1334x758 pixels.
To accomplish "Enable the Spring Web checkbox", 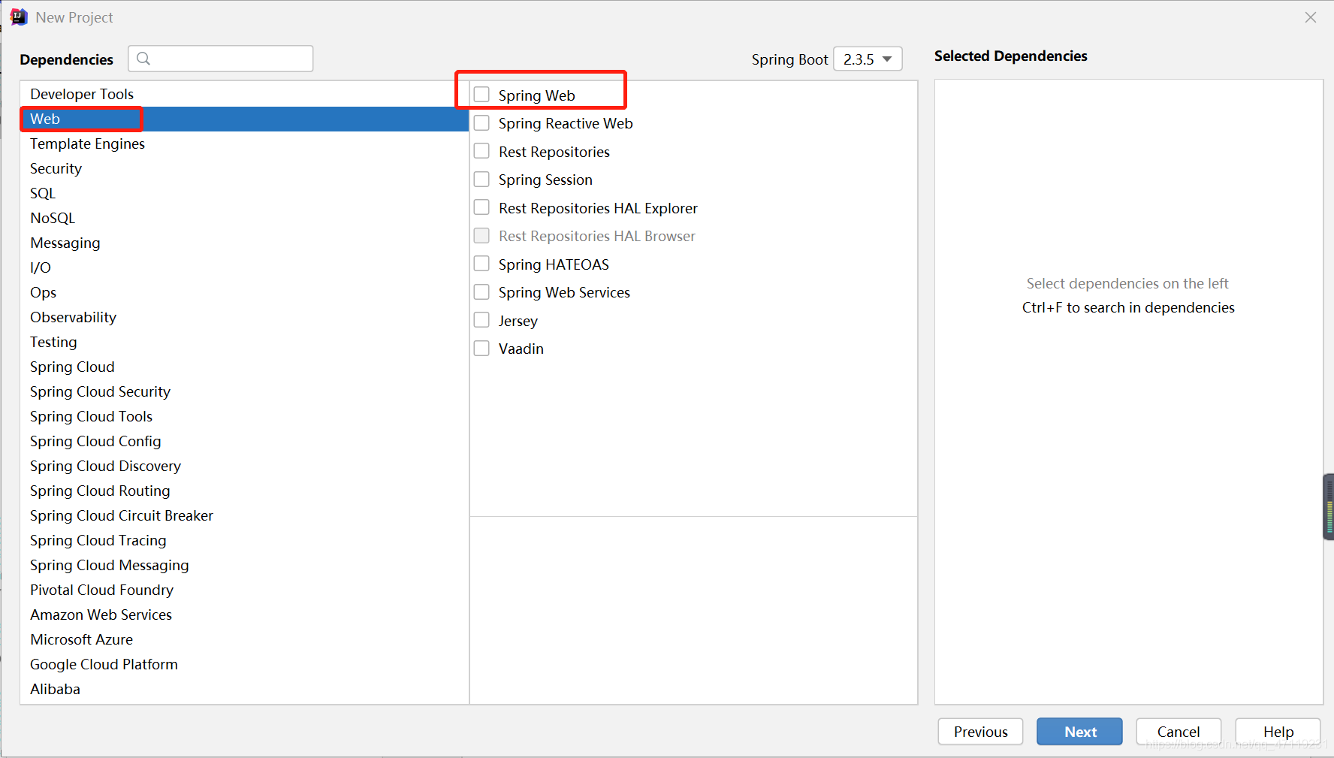I will click(481, 95).
